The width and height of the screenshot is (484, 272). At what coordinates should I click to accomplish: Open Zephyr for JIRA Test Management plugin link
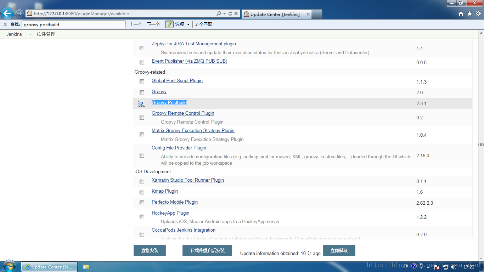coord(194,44)
